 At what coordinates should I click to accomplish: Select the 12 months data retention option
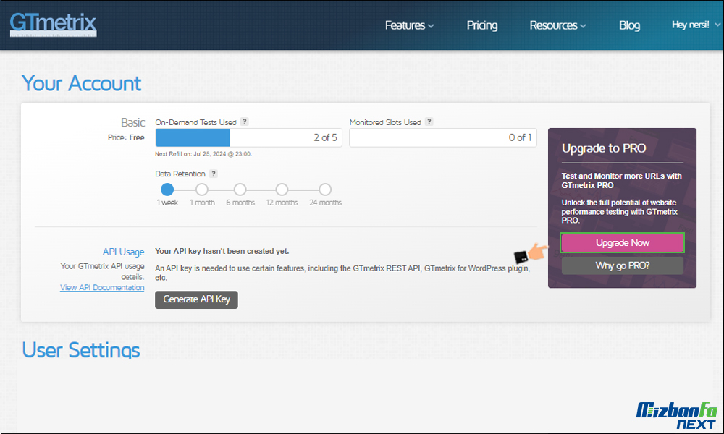coord(282,190)
